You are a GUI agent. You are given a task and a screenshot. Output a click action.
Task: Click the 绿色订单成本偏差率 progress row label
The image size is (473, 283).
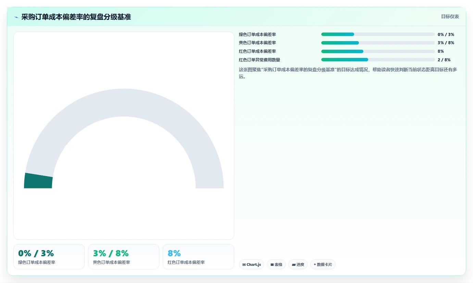point(258,34)
